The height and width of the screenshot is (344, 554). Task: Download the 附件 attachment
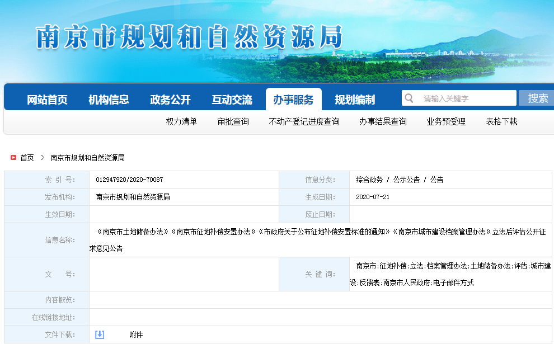point(136,334)
